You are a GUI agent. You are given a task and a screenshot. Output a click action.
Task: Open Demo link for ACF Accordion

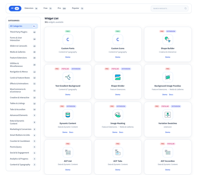[x=167, y=170]
